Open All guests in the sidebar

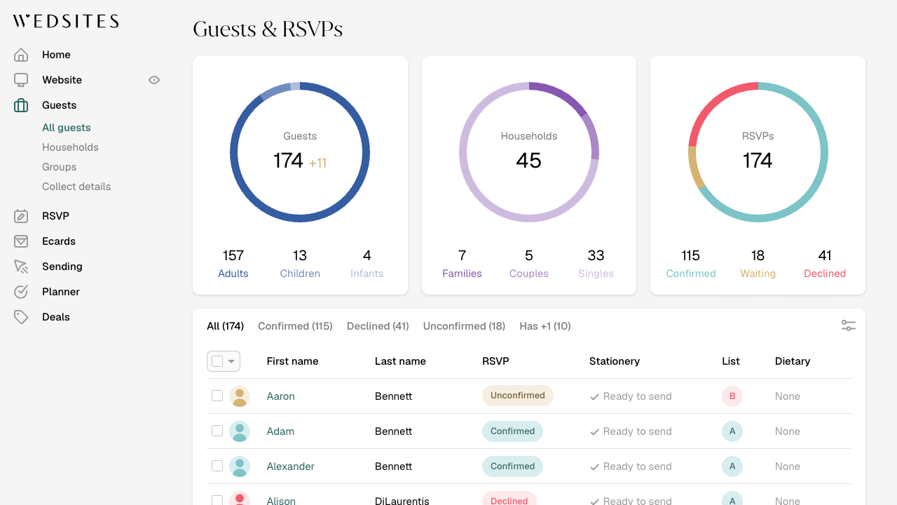pyautogui.click(x=67, y=128)
